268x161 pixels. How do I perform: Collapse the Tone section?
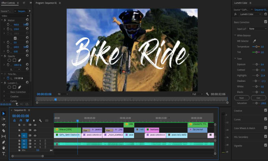point(235,59)
